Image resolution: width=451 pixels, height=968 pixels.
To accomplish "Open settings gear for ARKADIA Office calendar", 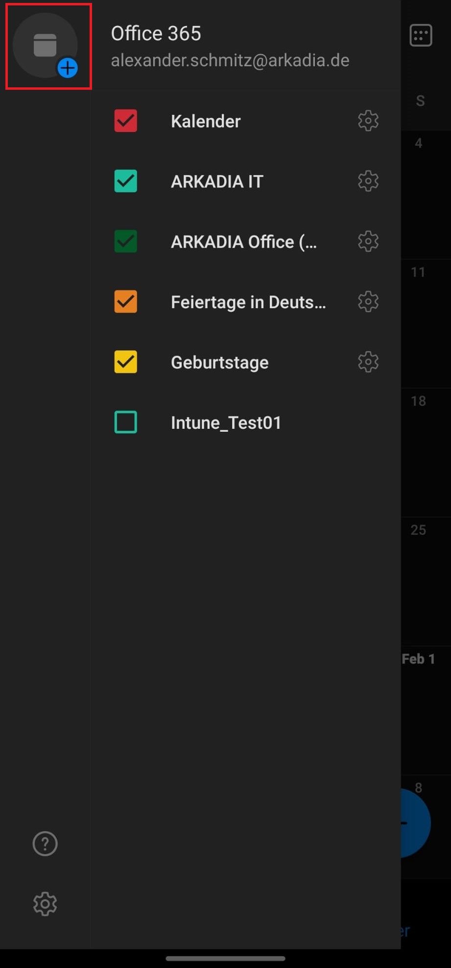I will click(x=368, y=241).
